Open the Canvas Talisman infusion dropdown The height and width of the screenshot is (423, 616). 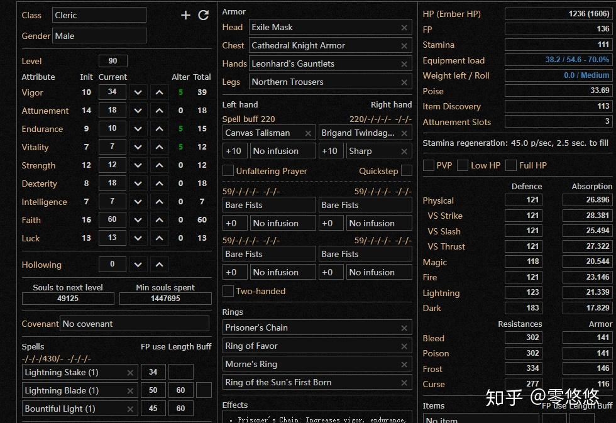pos(283,151)
